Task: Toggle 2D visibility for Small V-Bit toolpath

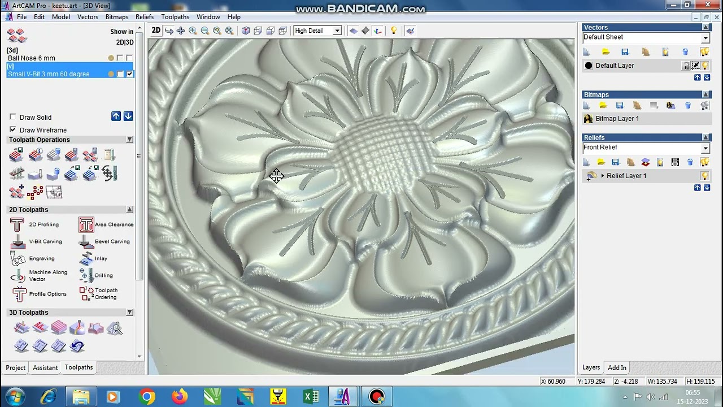Action: 120,74
